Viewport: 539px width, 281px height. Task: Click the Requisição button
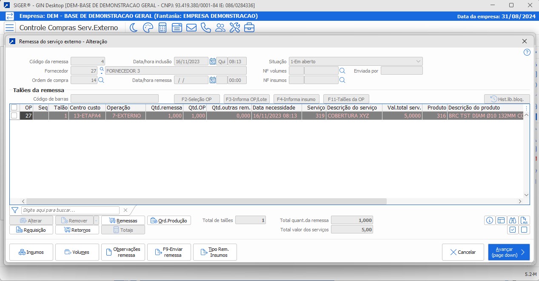point(31,230)
